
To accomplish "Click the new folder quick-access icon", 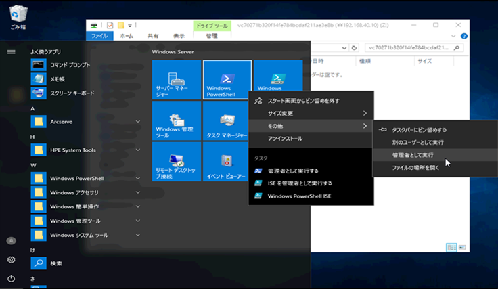I will pos(120,26).
